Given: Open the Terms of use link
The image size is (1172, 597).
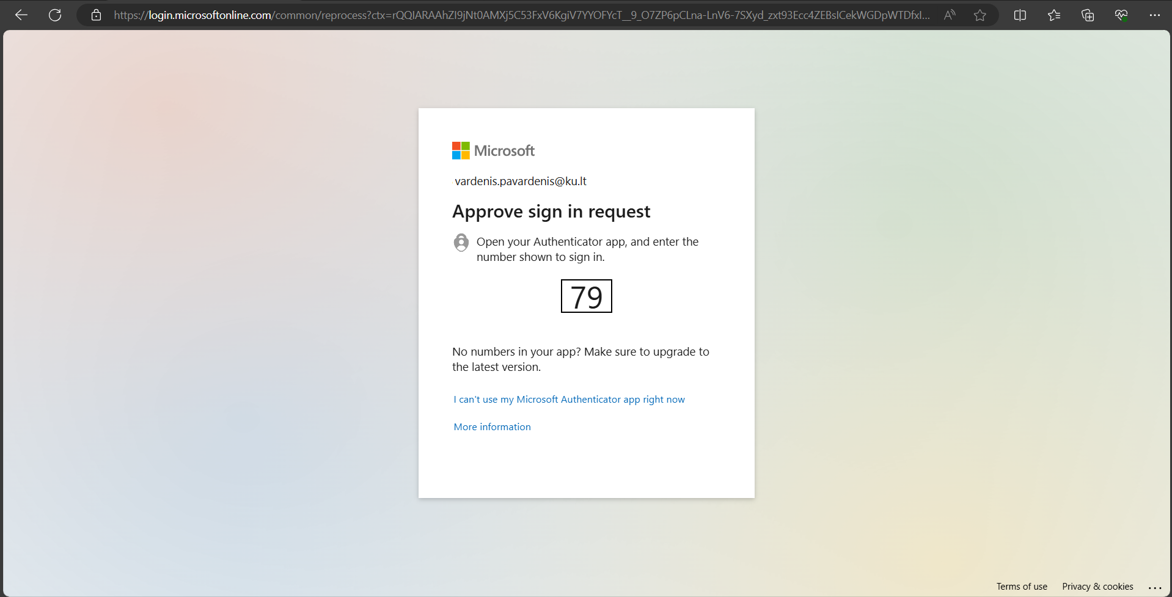Looking at the screenshot, I should [x=1022, y=587].
